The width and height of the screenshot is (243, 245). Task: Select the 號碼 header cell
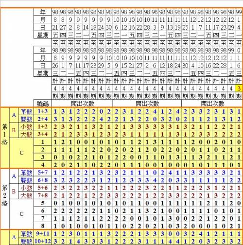coord(43,104)
